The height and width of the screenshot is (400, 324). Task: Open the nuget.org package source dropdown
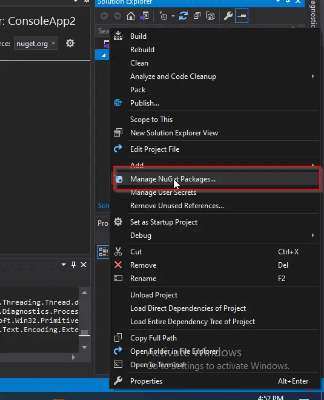coord(36,44)
